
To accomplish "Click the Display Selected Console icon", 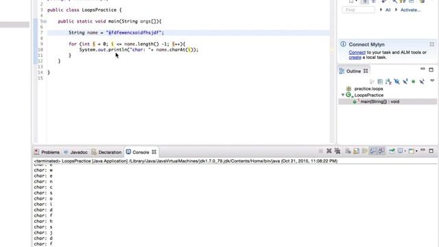I will (401, 151).
